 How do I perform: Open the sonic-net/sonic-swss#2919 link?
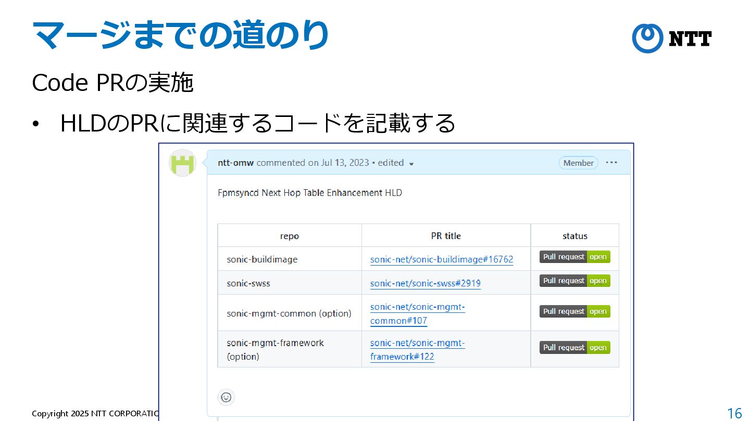click(x=426, y=283)
